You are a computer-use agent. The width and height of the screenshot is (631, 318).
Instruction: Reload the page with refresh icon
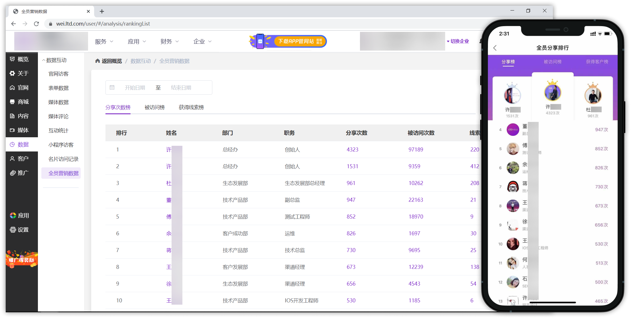36,24
